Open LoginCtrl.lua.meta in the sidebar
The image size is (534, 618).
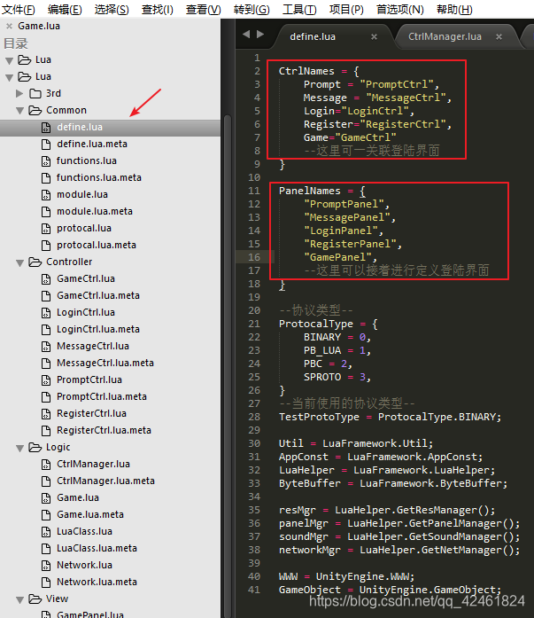click(98, 329)
